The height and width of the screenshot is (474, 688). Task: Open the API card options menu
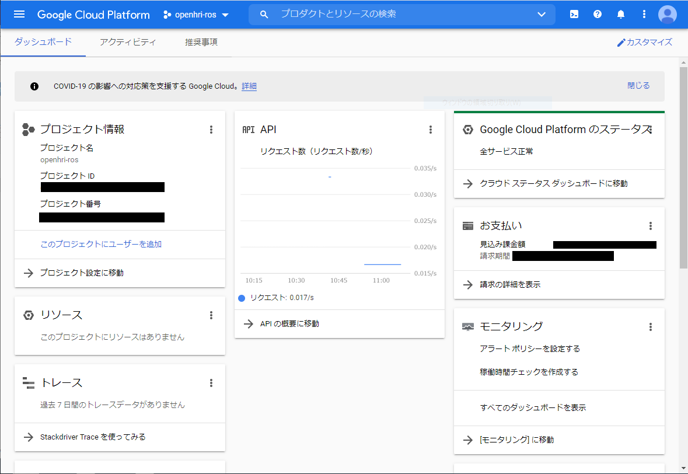pyautogui.click(x=431, y=130)
